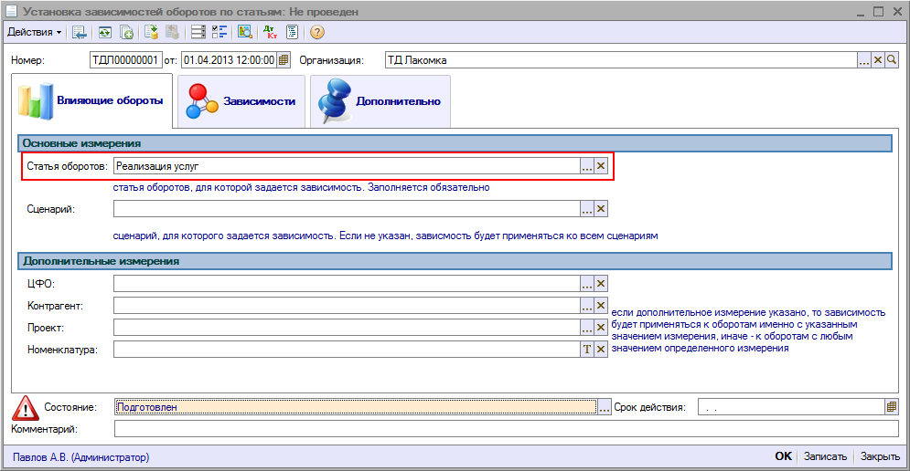The height and width of the screenshot is (471, 910).
Task: Click the Записать button
Action: pos(826,456)
